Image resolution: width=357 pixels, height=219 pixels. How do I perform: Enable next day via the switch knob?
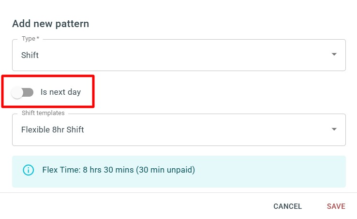coord(17,93)
